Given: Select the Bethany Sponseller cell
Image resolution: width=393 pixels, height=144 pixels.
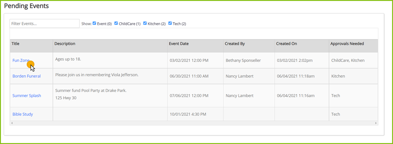Looking at the screenshot, I should click(x=243, y=60).
